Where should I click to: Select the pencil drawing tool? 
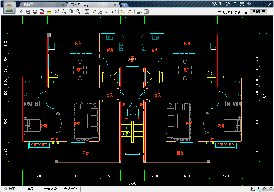(93, 11)
